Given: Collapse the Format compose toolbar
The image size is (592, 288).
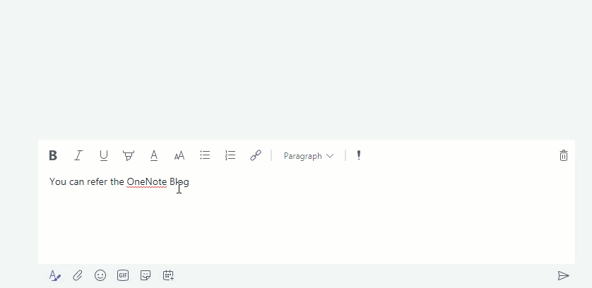Looking at the screenshot, I should (x=55, y=276).
